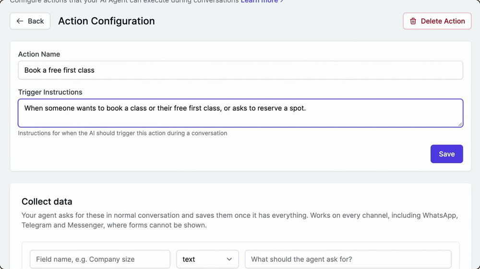480x269 pixels.
Task: Click the What should the agent ask for field
Action: pyautogui.click(x=348, y=259)
